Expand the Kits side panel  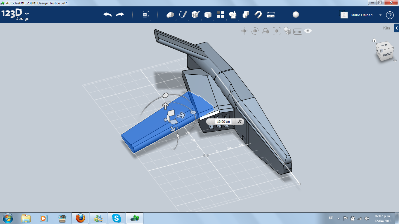(x=397, y=28)
